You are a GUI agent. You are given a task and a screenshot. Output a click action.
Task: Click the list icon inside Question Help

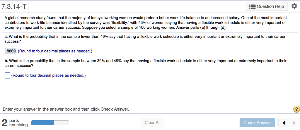tap(252, 7)
